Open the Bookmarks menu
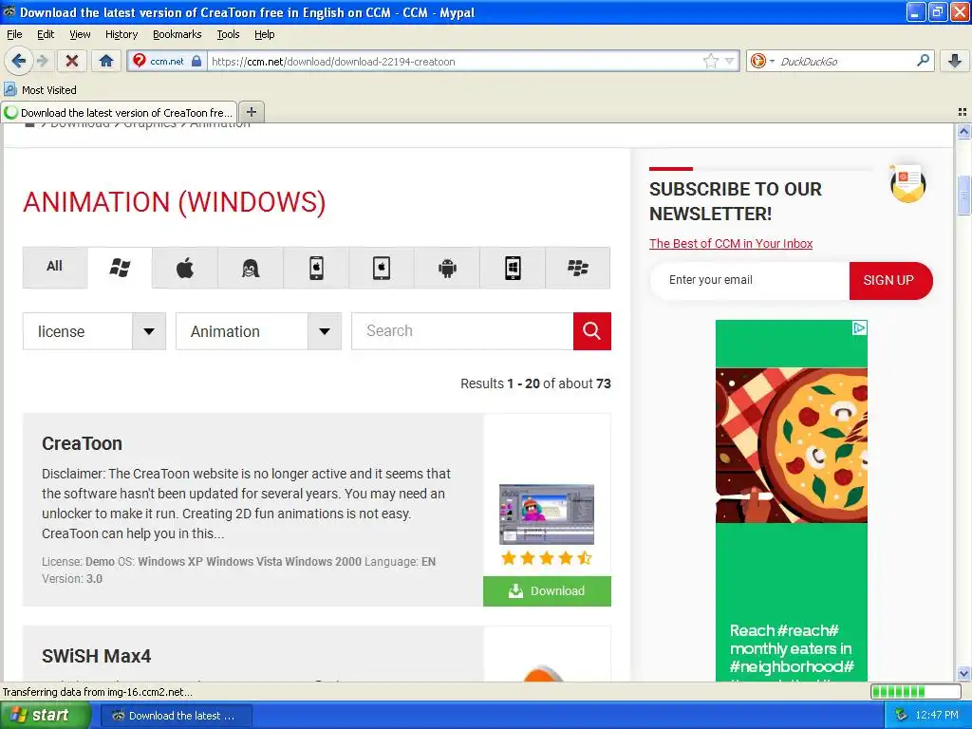This screenshot has width=972, height=729. tap(178, 34)
